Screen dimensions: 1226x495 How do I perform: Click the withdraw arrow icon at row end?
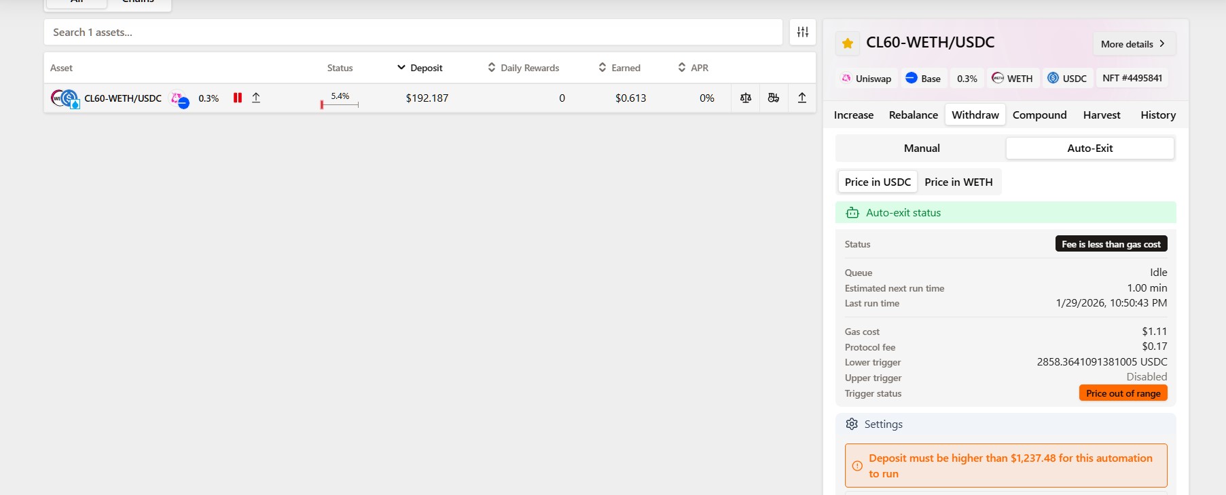(801, 98)
